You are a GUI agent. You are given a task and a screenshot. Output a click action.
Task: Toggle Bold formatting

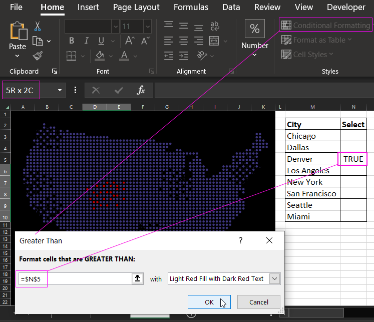pos(72,41)
